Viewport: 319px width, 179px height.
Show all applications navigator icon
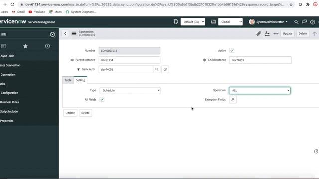(3, 46)
